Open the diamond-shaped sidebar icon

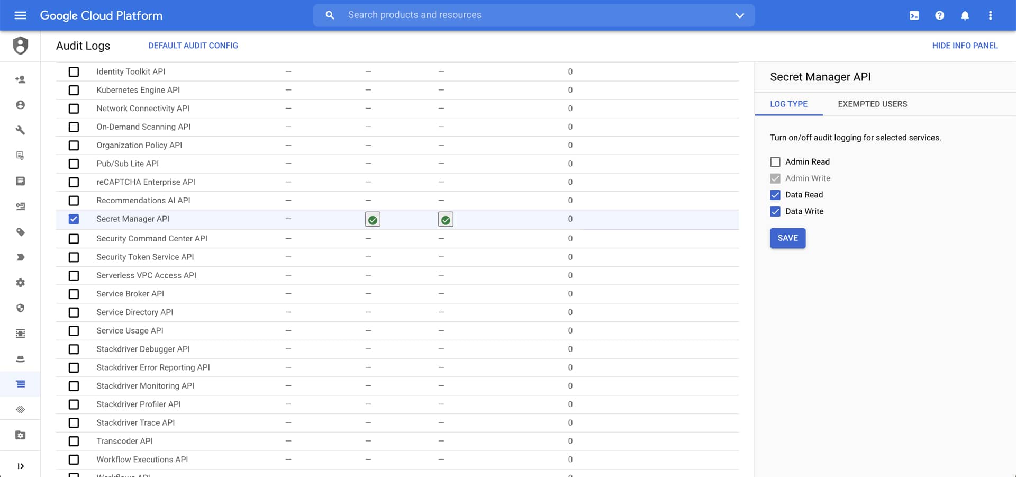[20, 410]
